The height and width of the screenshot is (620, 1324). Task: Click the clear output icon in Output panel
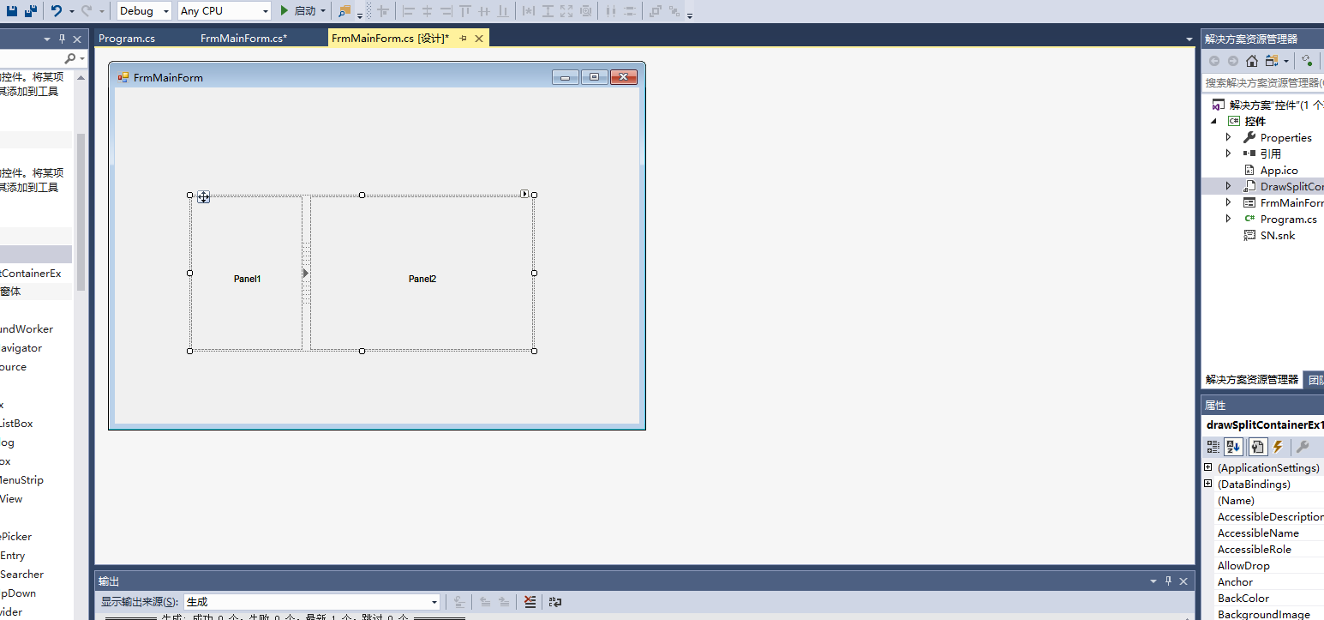coord(530,602)
